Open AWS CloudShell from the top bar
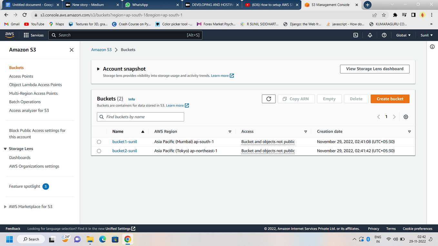The width and height of the screenshot is (438, 246). 355,35
